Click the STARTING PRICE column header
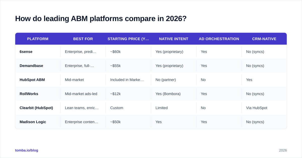The width and height of the screenshot is (302, 158). (128, 39)
